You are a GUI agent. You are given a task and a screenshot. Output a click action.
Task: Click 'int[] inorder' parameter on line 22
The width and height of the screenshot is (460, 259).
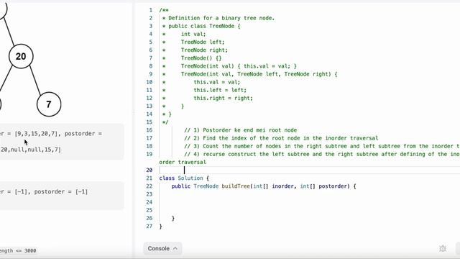point(273,186)
